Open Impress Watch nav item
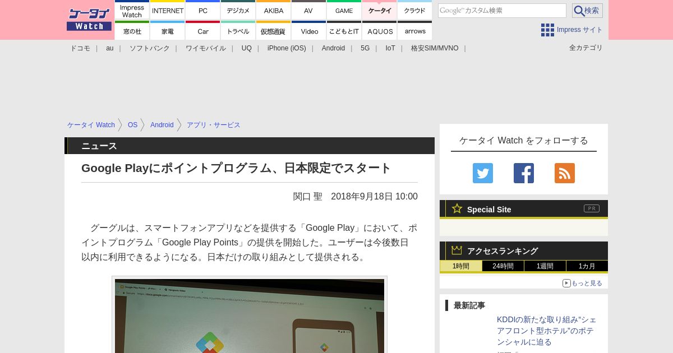673x353 pixels. point(132,10)
